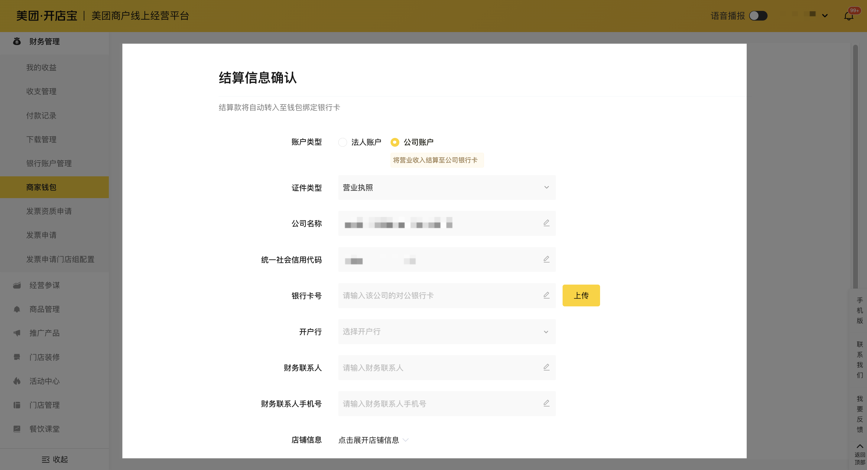Select the 公司账户 radio button
867x470 pixels.
395,142
